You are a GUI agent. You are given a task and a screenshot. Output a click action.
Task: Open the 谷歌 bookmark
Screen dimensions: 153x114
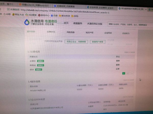[x=7, y=14]
